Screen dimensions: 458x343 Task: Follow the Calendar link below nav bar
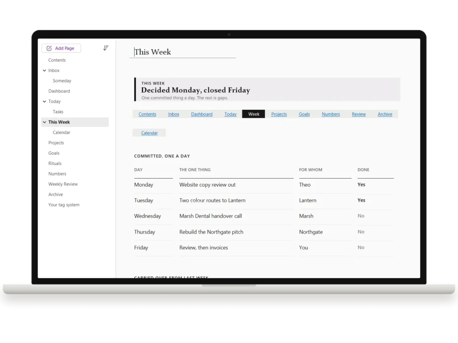[149, 133]
